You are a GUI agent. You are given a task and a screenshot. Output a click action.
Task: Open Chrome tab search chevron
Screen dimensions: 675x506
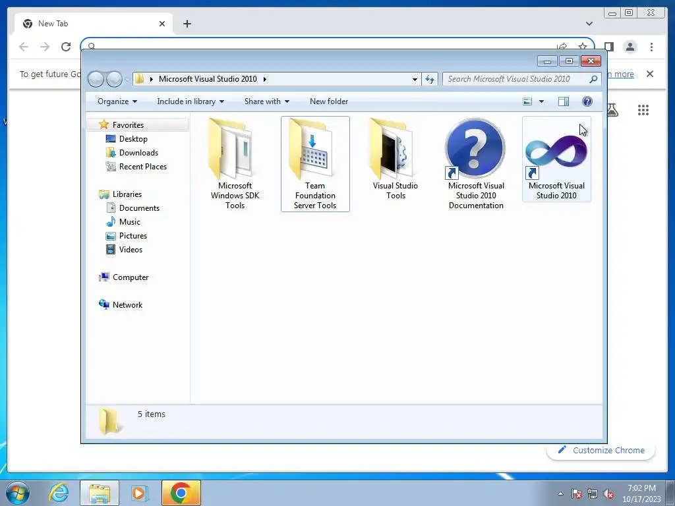click(589, 24)
